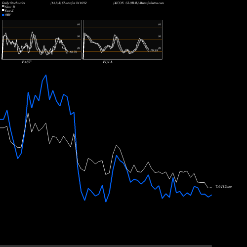This screenshot has height=247, width=247.
Task: Click the 'FAST' label under the chart
Action: click(26, 62)
